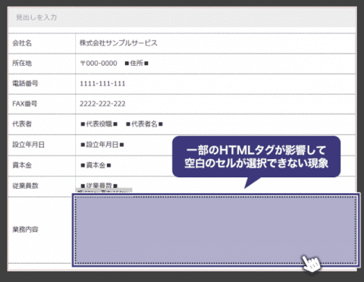This screenshot has width=364, height=282.
Task: Click the 従業員数 label cell
Action: coord(42,186)
